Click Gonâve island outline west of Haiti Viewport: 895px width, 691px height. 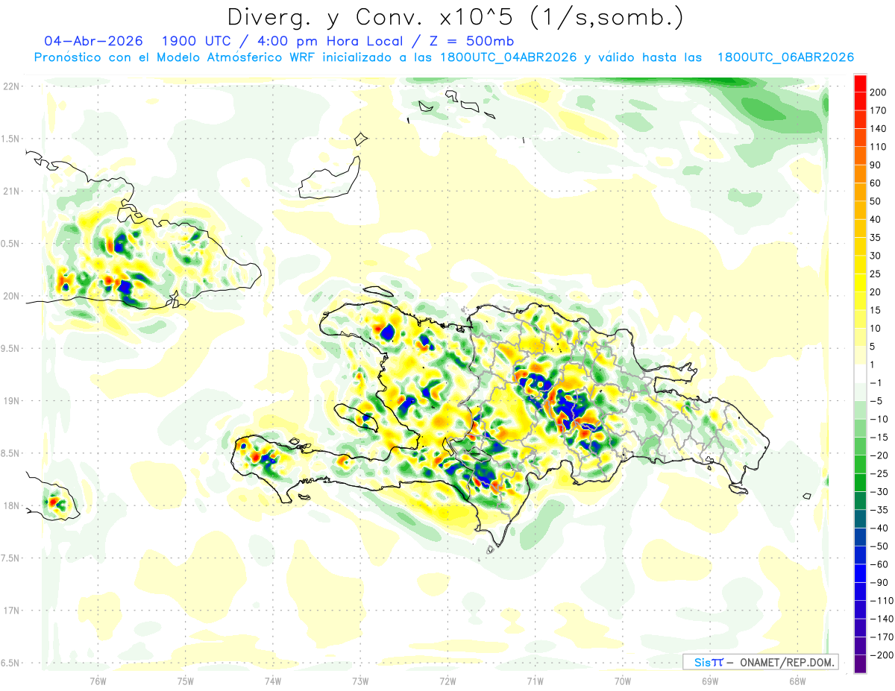tap(359, 417)
